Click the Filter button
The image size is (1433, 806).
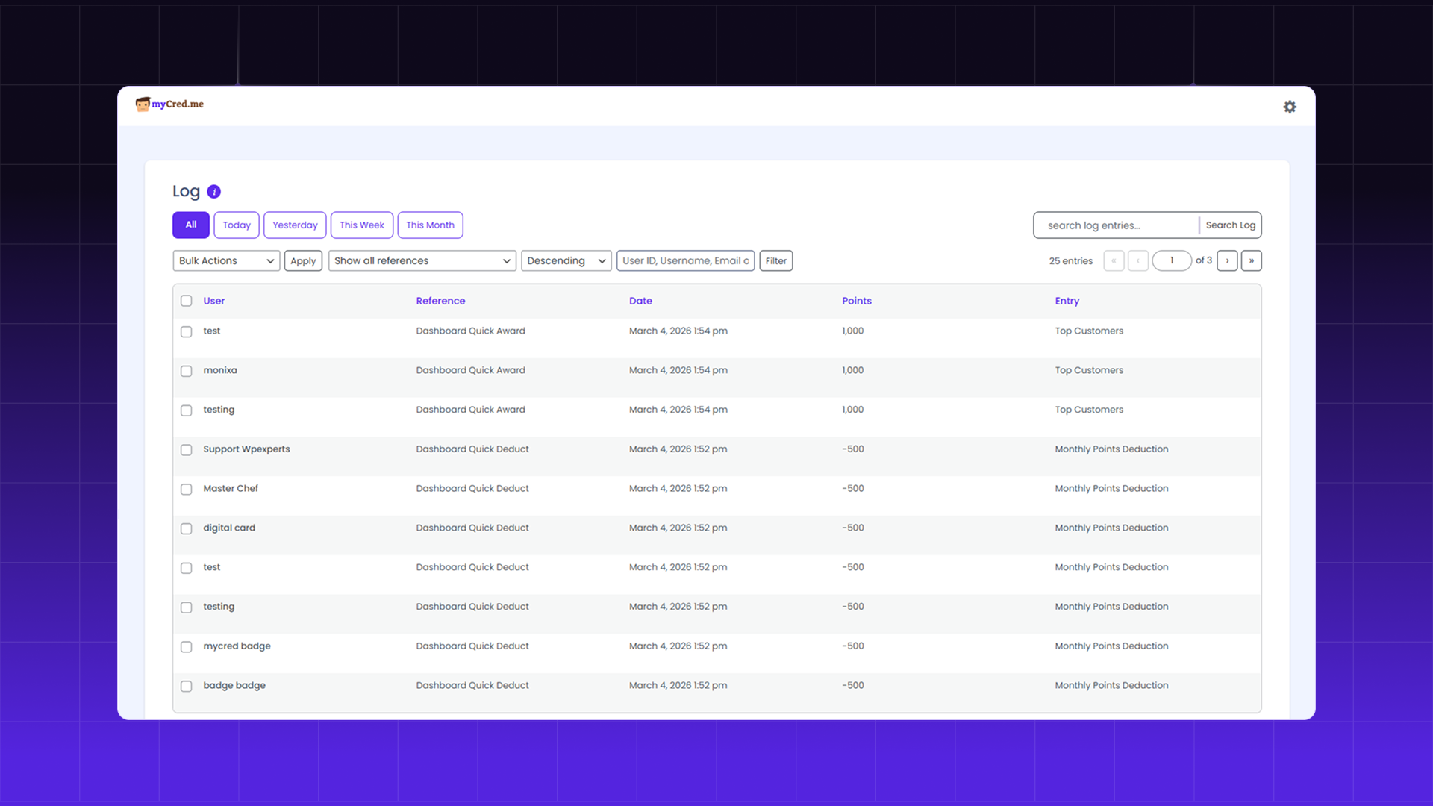775,260
